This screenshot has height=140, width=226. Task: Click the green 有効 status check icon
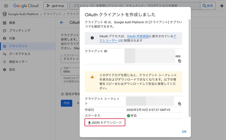(129, 116)
